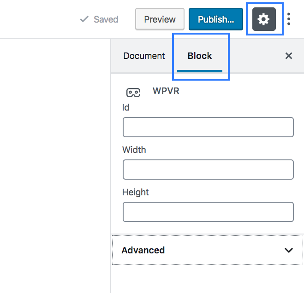Click the Advanced panel chevron arrow
This screenshot has width=304, height=293.
[289, 250]
